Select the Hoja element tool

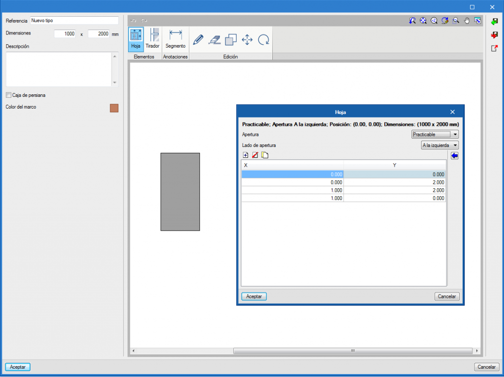136,39
